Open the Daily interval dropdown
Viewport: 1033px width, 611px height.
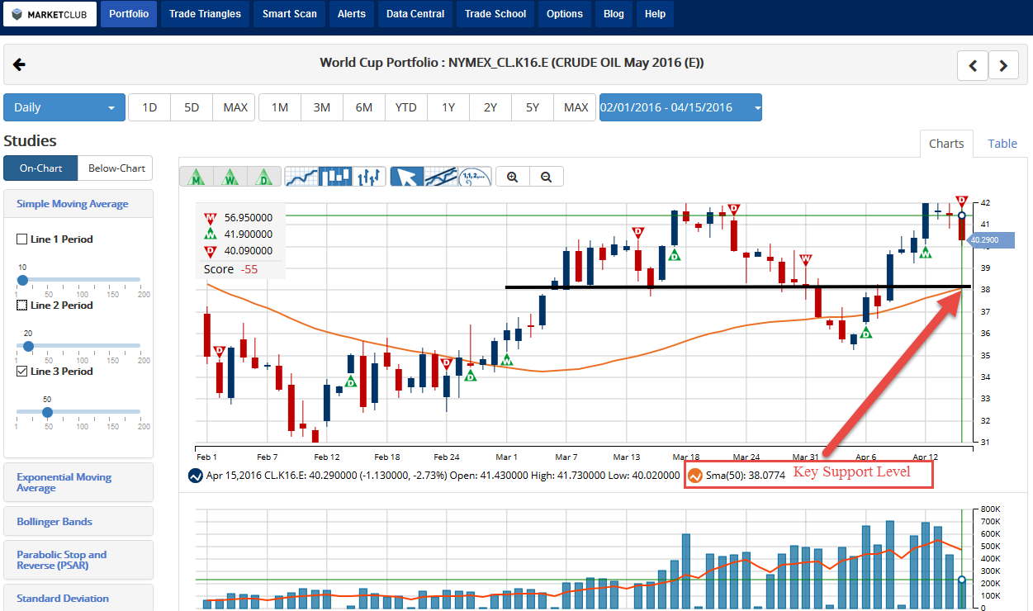coord(64,107)
